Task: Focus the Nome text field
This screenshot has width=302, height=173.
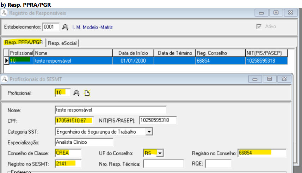Action: click(x=110, y=110)
